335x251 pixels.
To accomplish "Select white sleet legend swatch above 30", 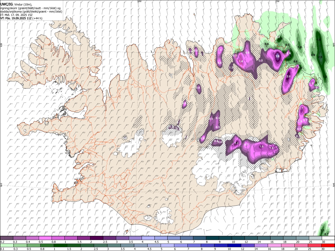I will 328,238.
